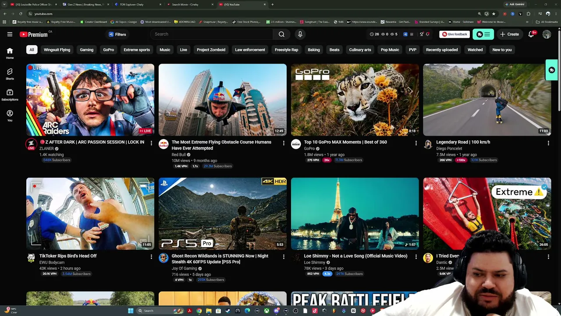Select the Gaming filter chip
561x316 pixels.
(x=86, y=50)
